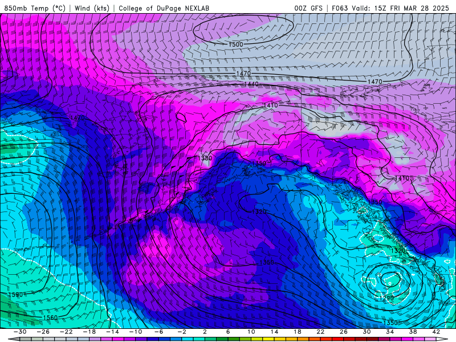The image size is (456, 342).
Task: Select the positive 14 color scale label
Action: tap(274, 332)
